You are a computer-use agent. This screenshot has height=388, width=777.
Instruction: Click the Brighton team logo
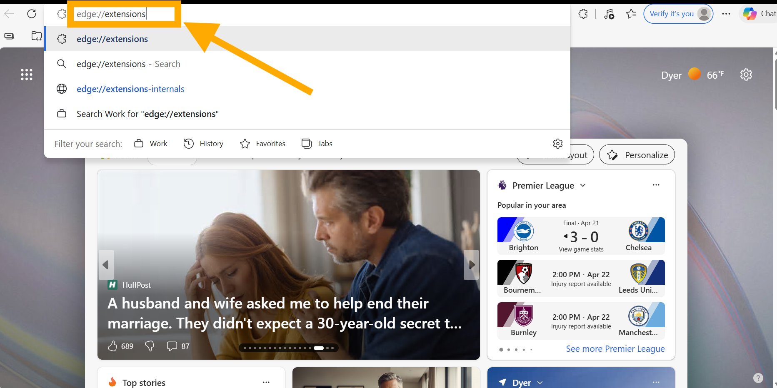(524, 231)
